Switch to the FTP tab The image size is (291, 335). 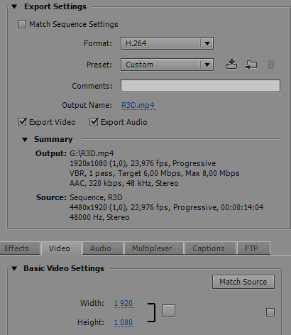click(253, 248)
